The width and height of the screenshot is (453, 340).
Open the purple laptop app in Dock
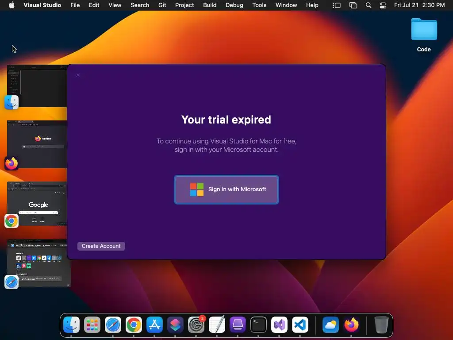(x=238, y=325)
